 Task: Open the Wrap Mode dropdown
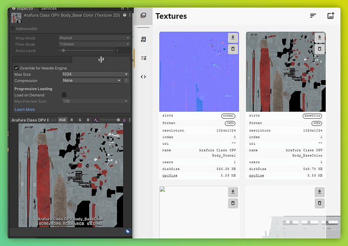tap(94, 38)
